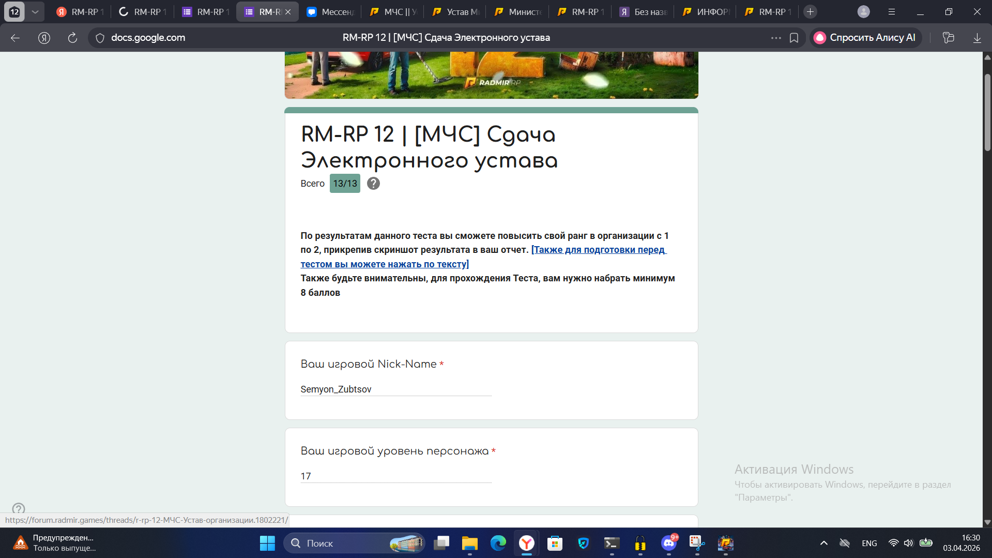Switch to the Мессенджер tab
The height and width of the screenshot is (558, 992).
tap(331, 11)
